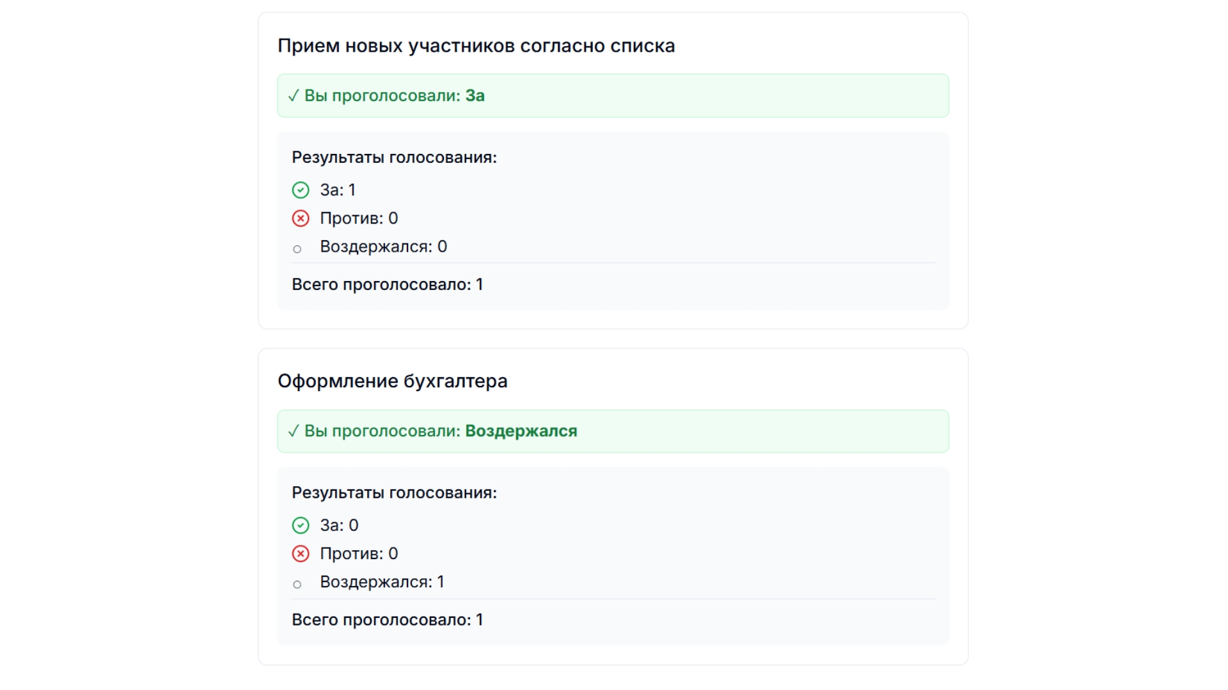Click the "Всего проголосовало: 1" line in accountant poll
The image size is (1228, 690).
[x=387, y=619]
